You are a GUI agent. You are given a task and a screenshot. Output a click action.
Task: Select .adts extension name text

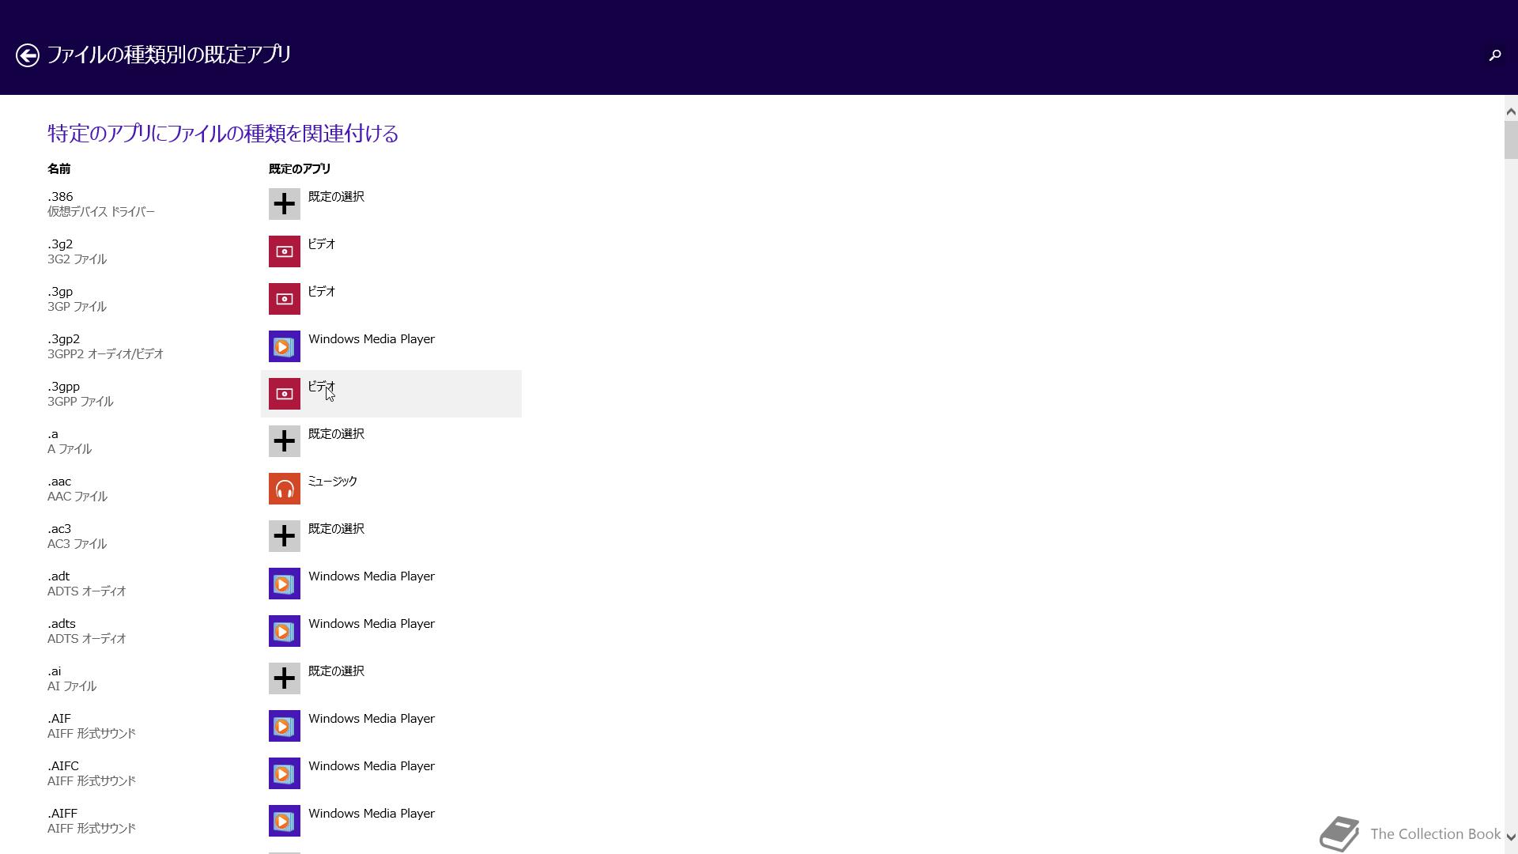click(x=62, y=623)
